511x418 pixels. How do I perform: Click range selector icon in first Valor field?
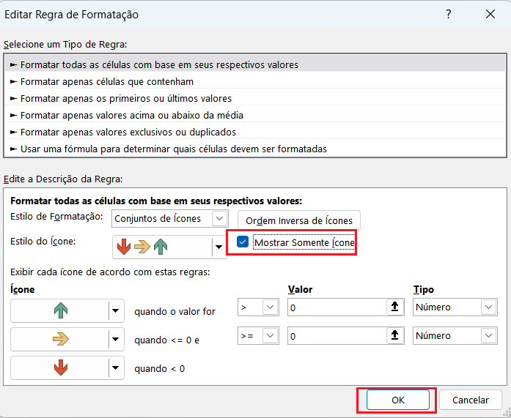click(396, 307)
